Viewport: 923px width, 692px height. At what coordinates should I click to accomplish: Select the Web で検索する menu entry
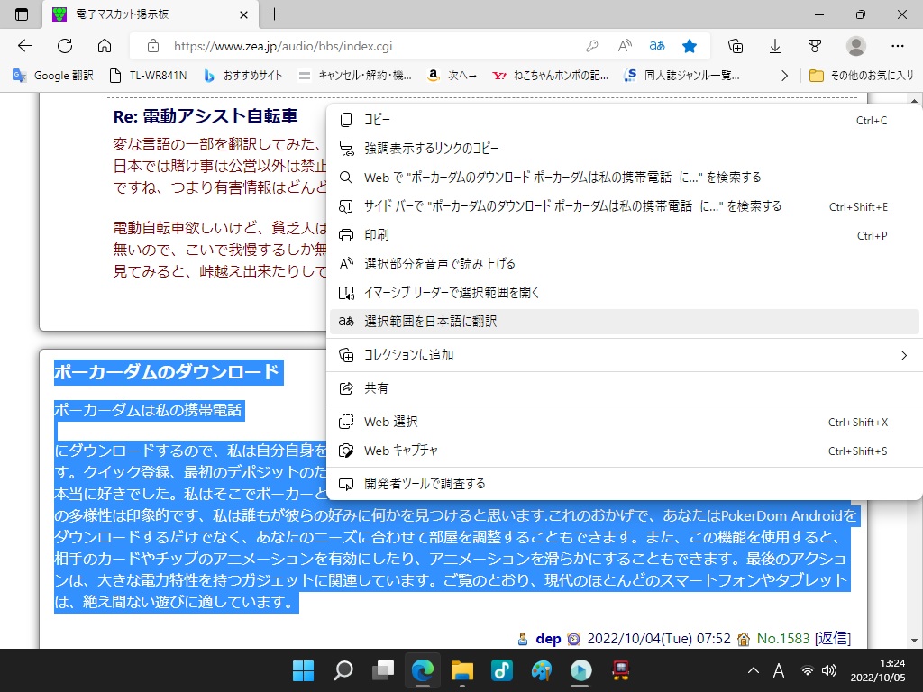(625, 178)
